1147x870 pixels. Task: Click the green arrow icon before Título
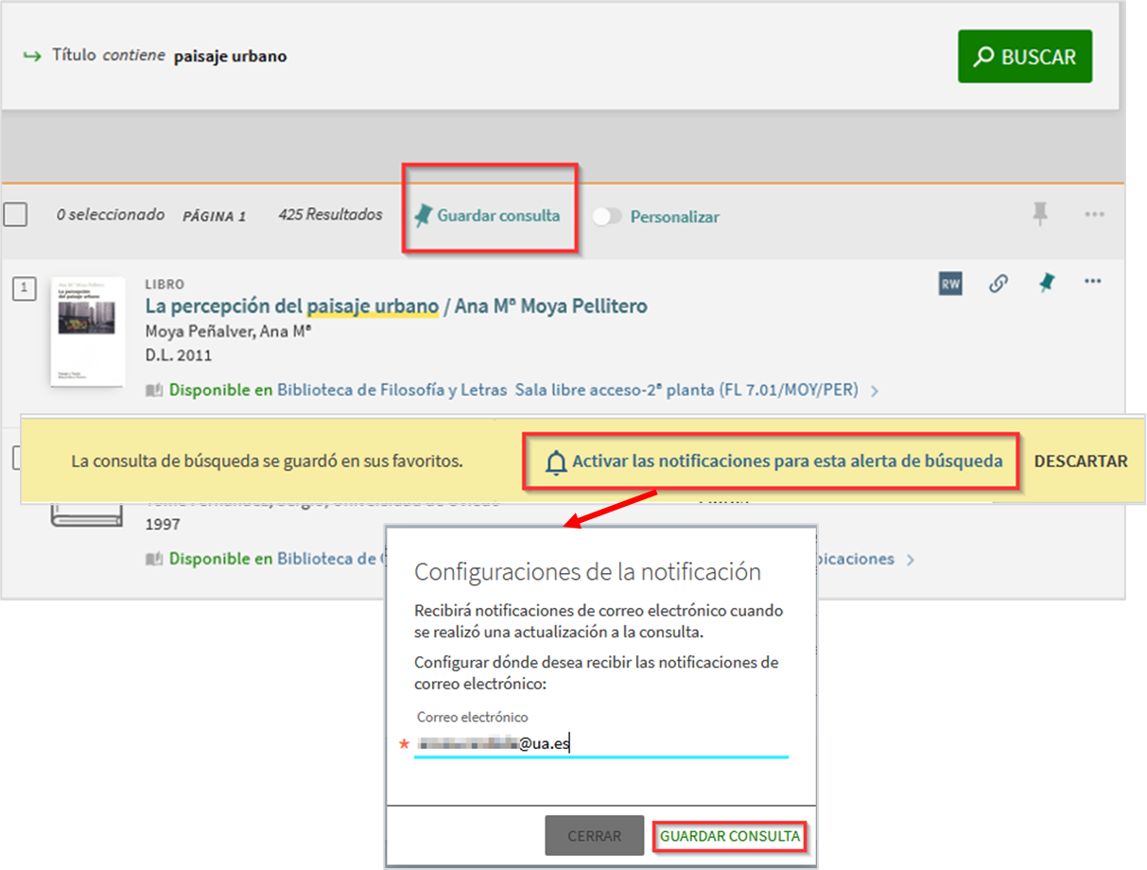click(x=32, y=56)
